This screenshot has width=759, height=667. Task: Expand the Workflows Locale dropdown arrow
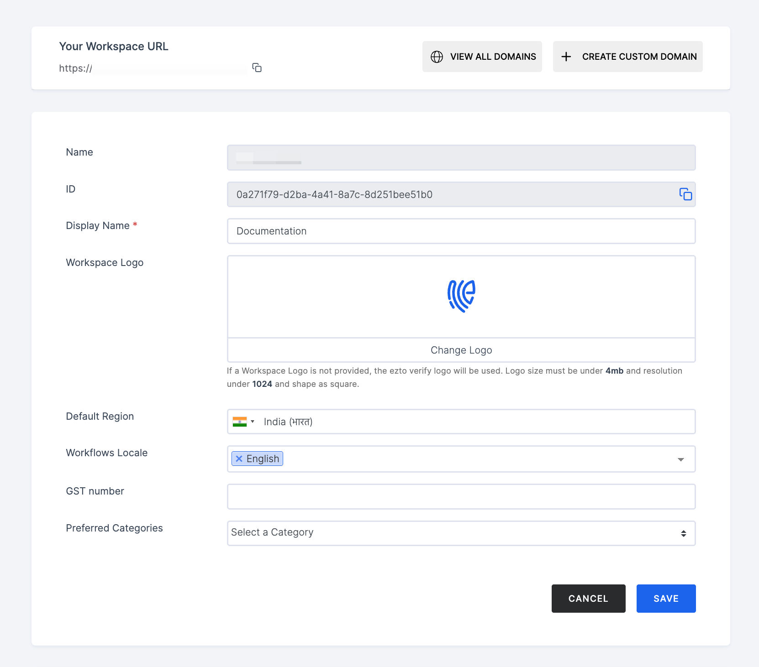coord(681,459)
